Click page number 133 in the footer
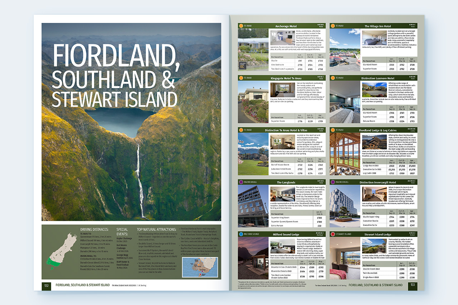Screen dimensions: 458x305 (412, 285)
